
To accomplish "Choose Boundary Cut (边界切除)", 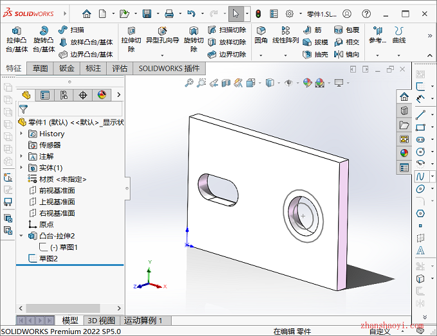I will click(227, 55).
